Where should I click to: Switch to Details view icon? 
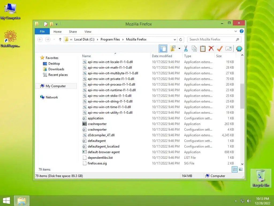coord(234,170)
